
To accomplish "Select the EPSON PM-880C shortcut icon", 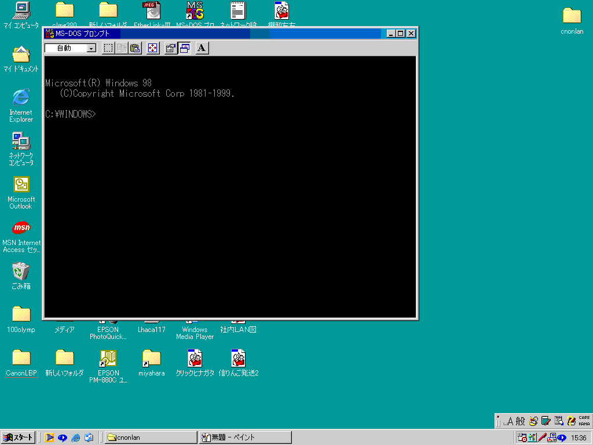I will click(108, 366).
